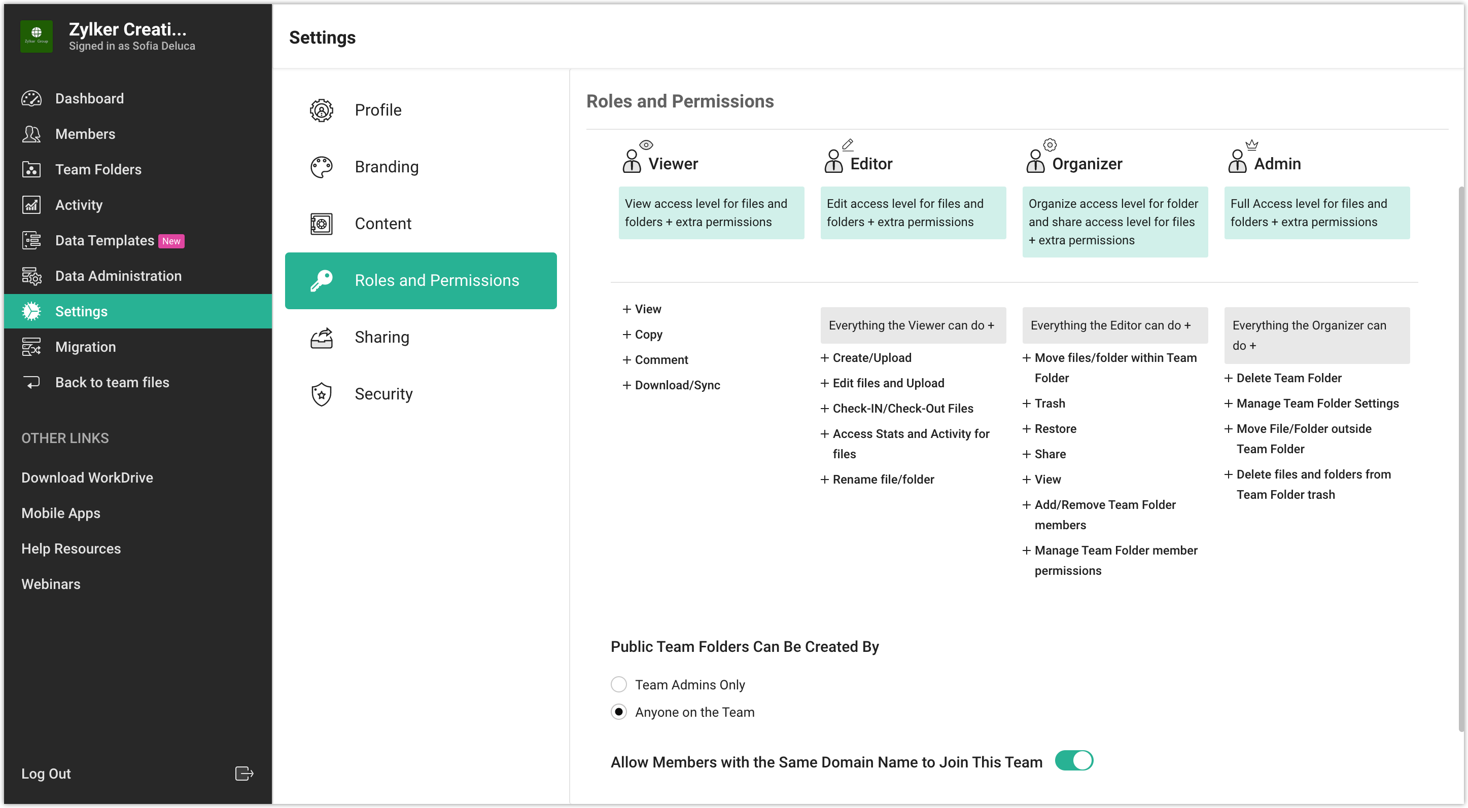Click Back to team files link
The height and width of the screenshot is (808, 1468).
pyautogui.click(x=112, y=383)
